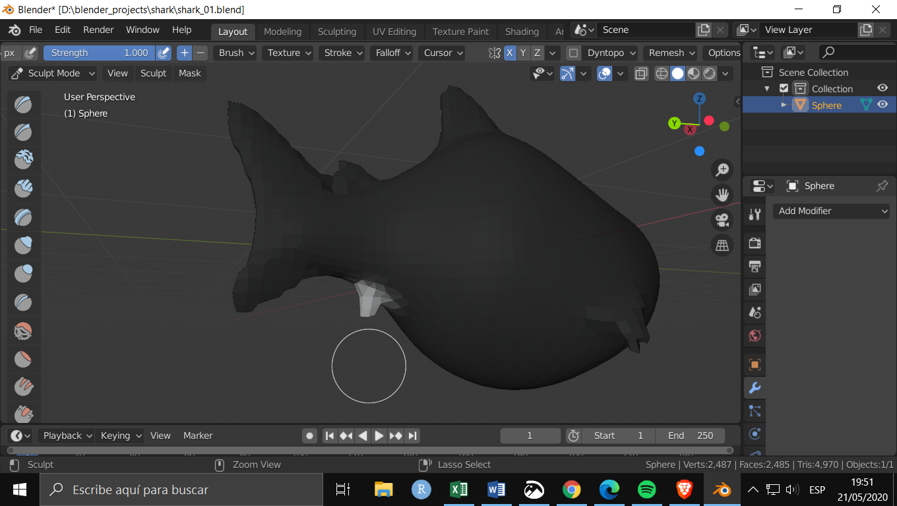Open the Remesh dropdown
Screen dimensions: 897x506
[670, 53]
